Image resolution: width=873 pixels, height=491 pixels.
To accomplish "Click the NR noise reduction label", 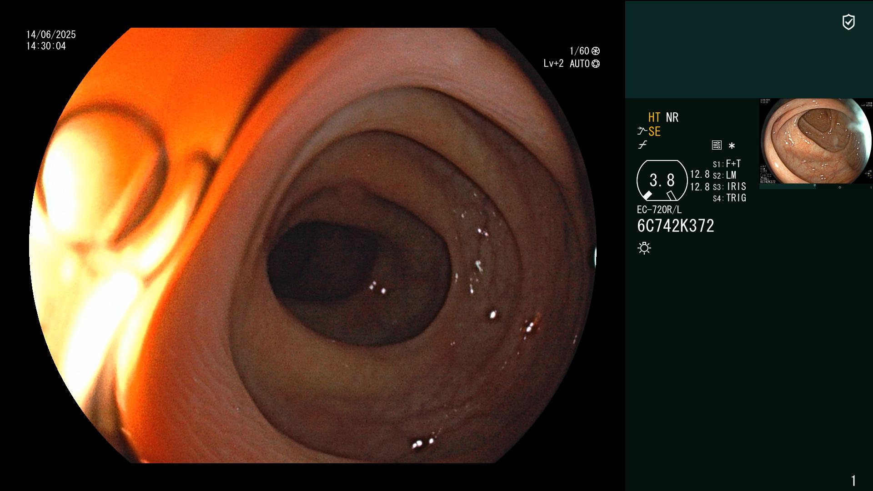I will click(x=672, y=117).
